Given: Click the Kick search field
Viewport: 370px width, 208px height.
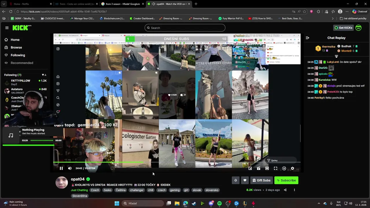Looking at the screenshot, I should 185,28.
